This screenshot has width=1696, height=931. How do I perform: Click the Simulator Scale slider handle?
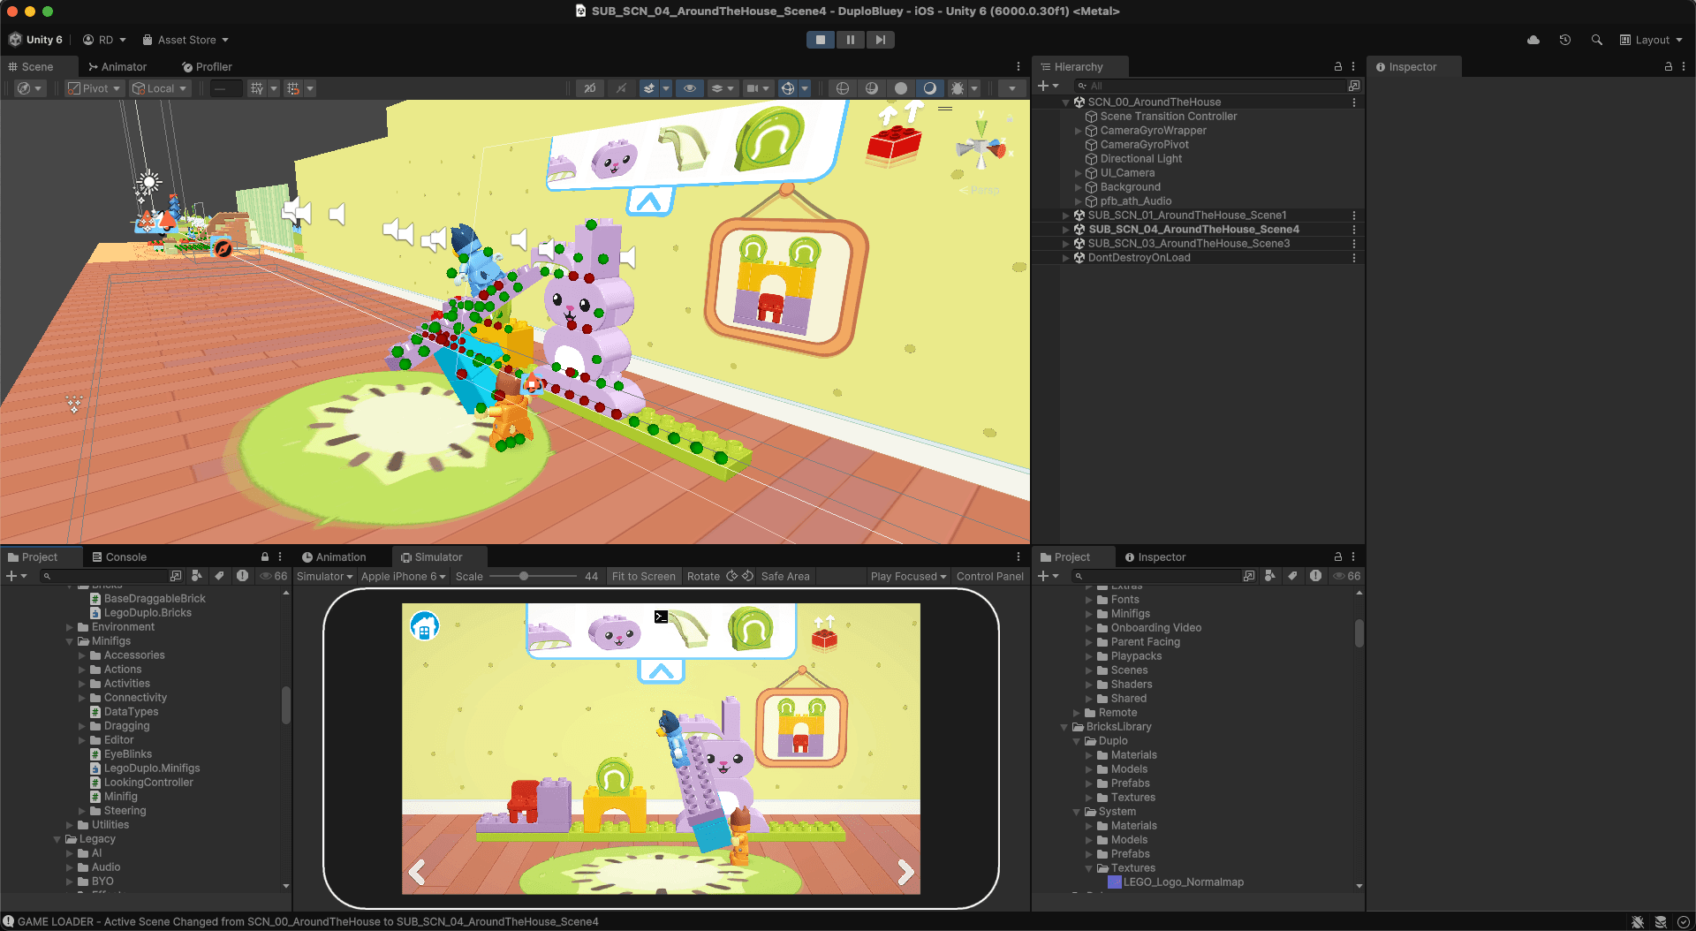pyautogui.click(x=524, y=576)
